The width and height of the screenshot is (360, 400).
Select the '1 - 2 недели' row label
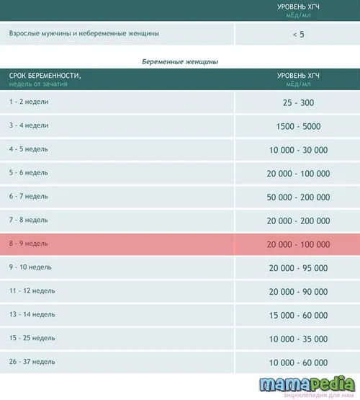tap(29, 102)
